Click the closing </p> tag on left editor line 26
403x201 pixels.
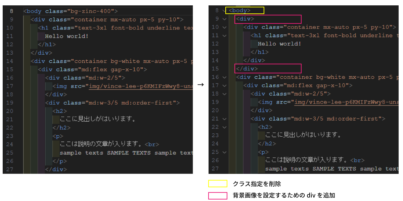[60, 161]
